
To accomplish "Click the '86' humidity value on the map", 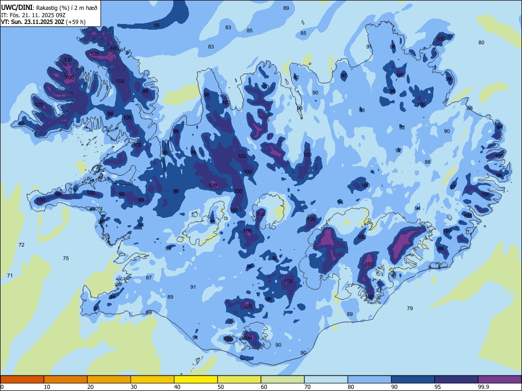I will [x=470, y=108].
